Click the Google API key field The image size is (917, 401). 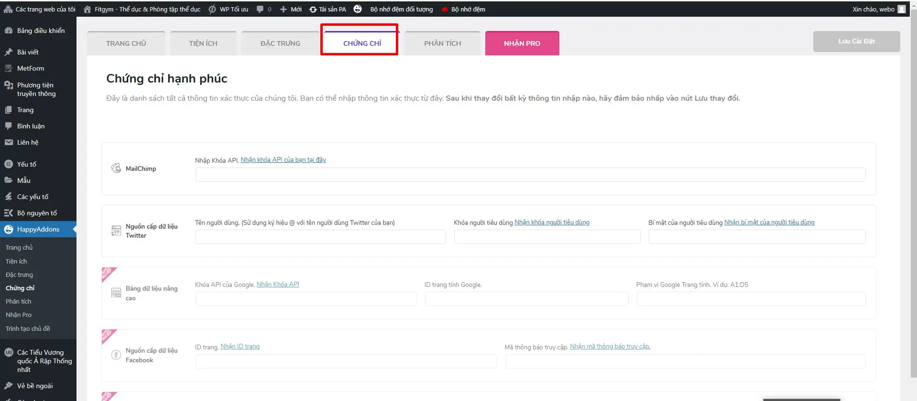306,299
